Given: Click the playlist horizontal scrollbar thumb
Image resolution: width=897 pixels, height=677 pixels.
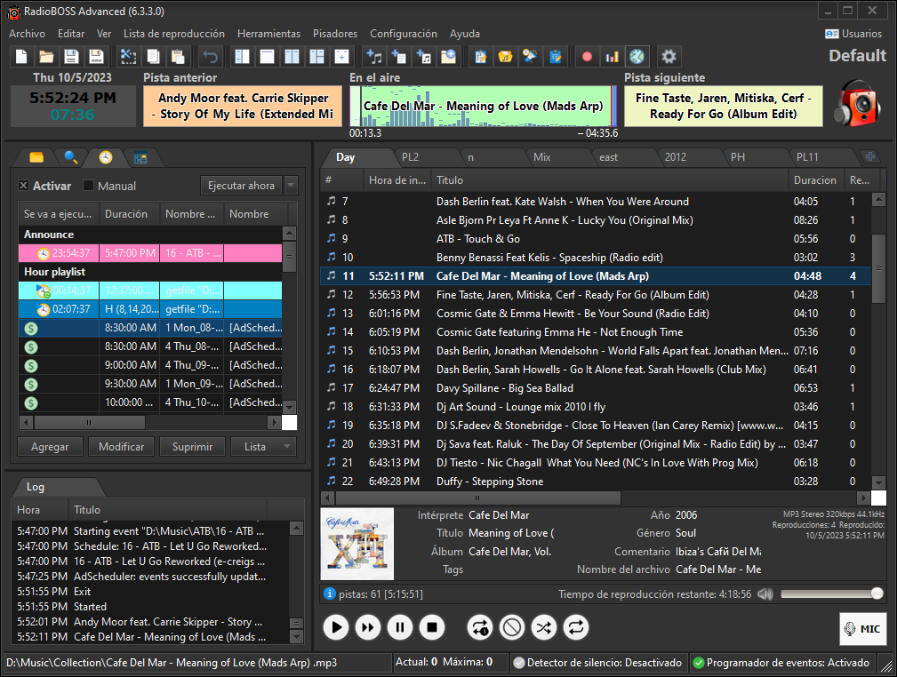Looking at the screenshot, I should [477, 498].
